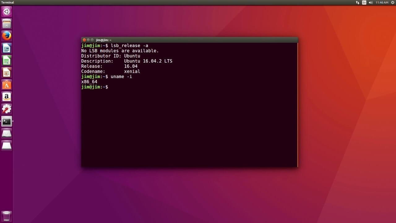The image size is (396, 223).
Task: Click the 'lsb_release -a' command text
Action: point(129,46)
